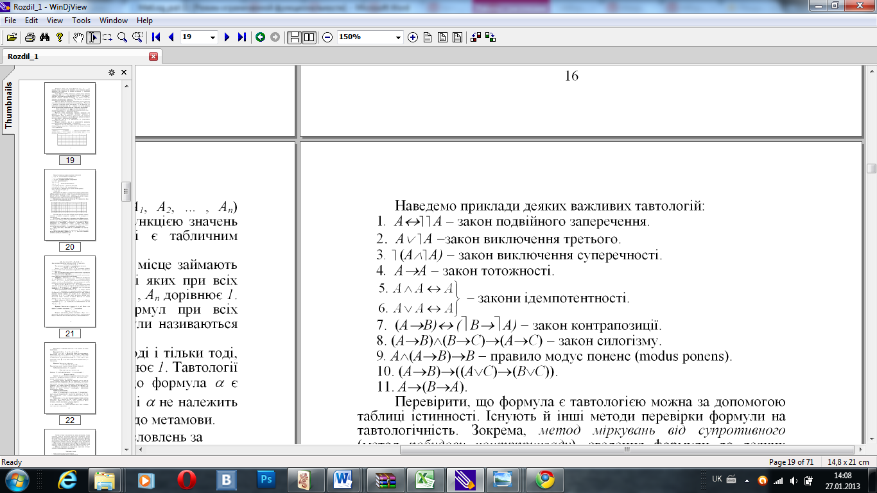Open the Tools menu

point(81,21)
